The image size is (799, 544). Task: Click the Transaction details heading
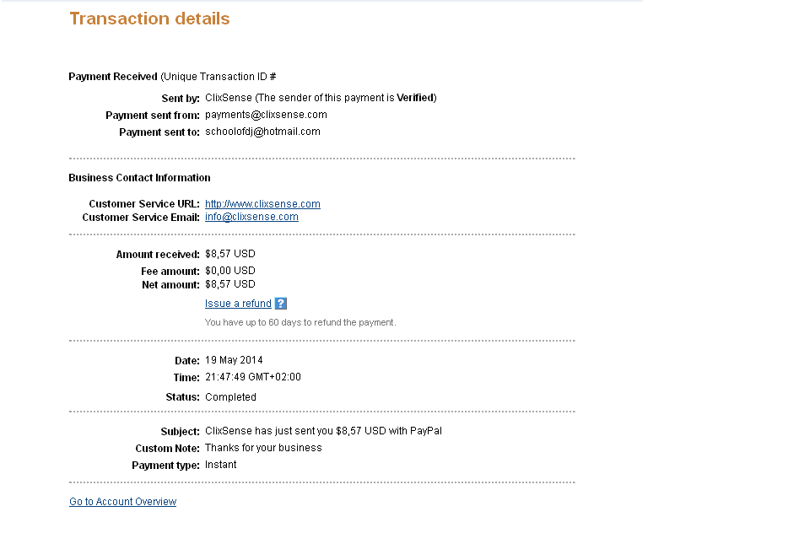pos(150,19)
